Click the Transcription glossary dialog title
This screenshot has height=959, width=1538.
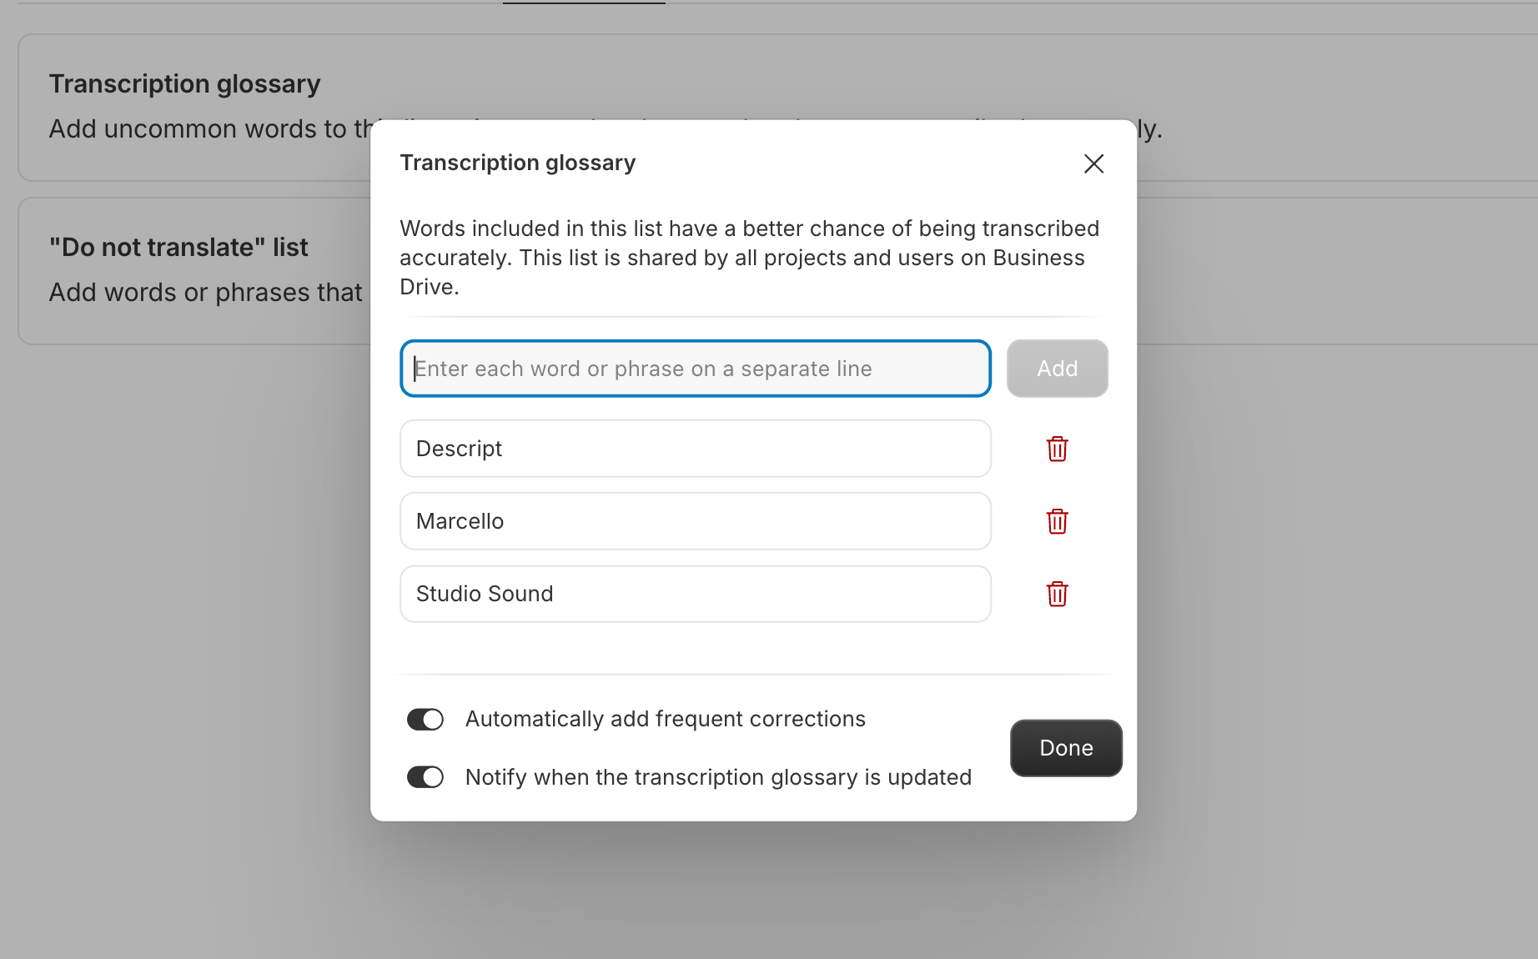pos(517,163)
